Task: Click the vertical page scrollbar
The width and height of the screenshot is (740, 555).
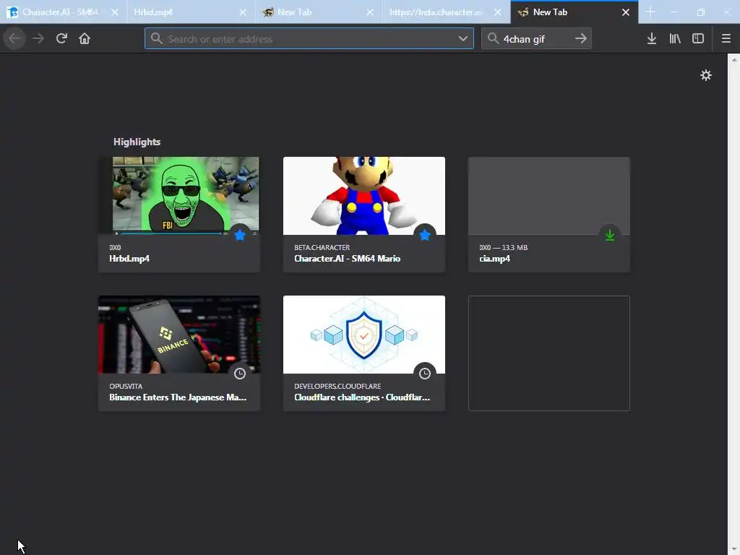Action: pyautogui.click(x=733, y=304)
